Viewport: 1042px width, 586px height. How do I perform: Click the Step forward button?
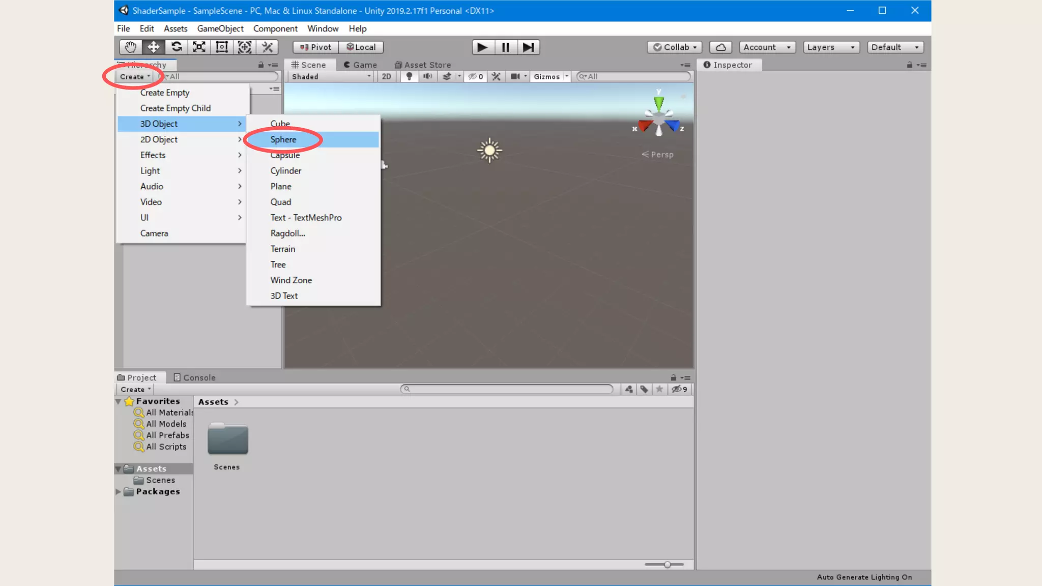pos(528,47)
